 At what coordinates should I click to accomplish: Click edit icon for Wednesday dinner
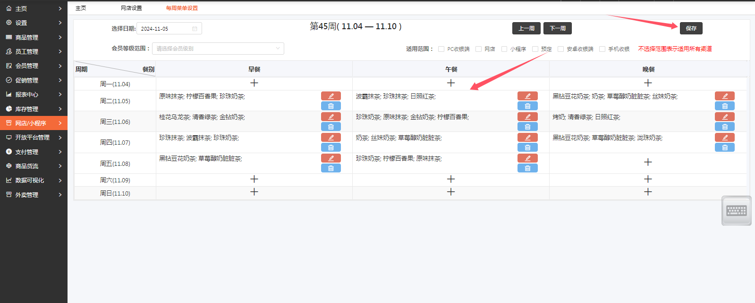point(724,117)
